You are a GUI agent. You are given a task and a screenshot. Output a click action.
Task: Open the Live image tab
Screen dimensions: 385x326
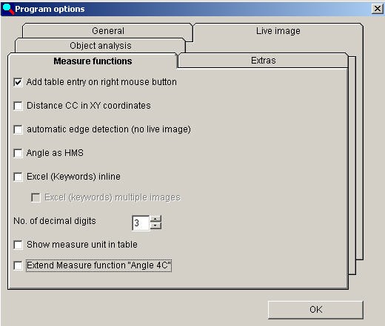coord(278,31)
